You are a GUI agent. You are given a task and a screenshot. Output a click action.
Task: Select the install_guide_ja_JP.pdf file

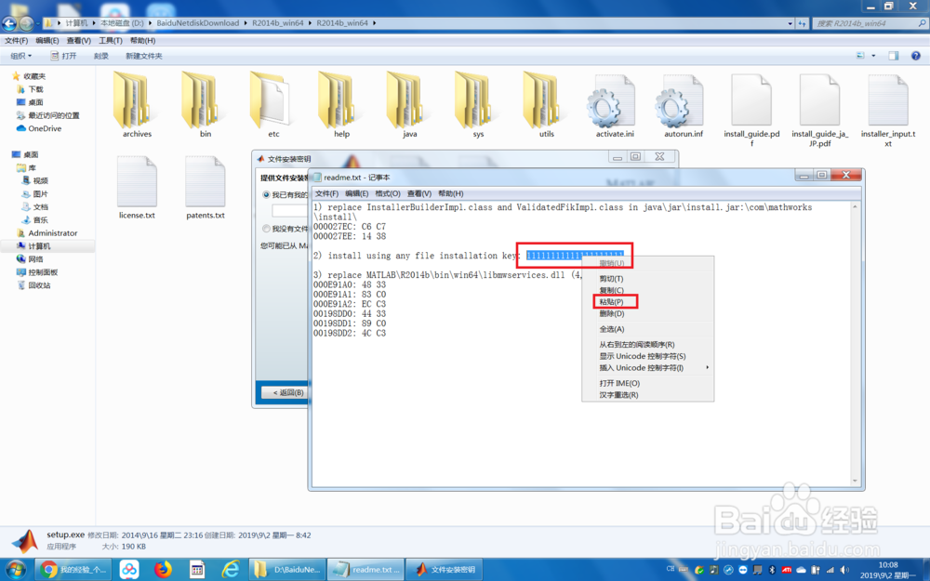pos(819,111)
